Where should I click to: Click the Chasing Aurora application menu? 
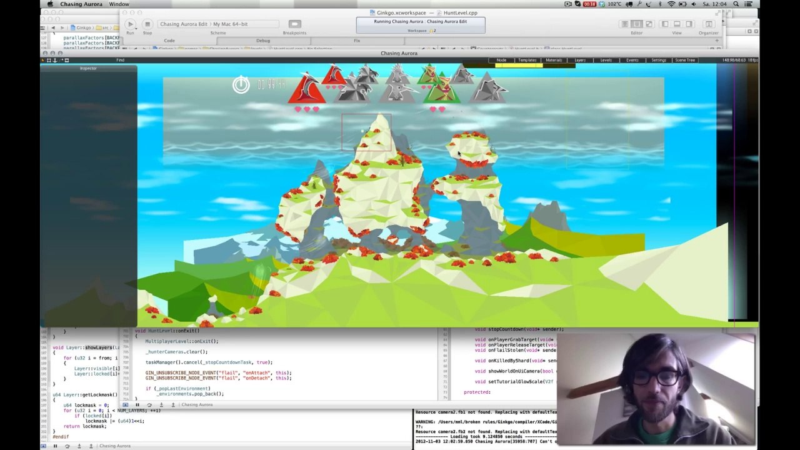pos(81,4)
